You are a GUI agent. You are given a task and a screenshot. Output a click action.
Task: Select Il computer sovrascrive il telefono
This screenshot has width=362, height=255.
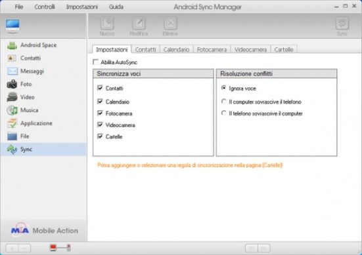point(223,102)
